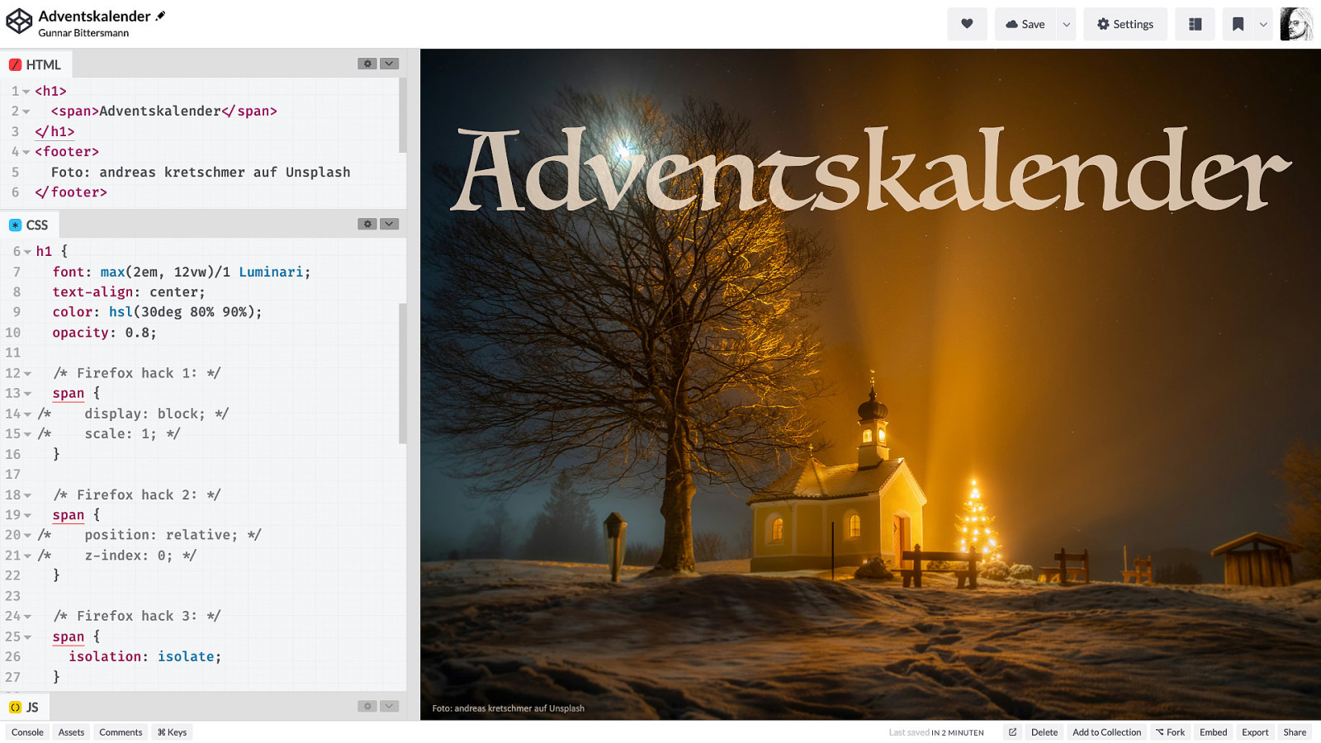Expand Save options dropdown arrow

(1067, 24)
